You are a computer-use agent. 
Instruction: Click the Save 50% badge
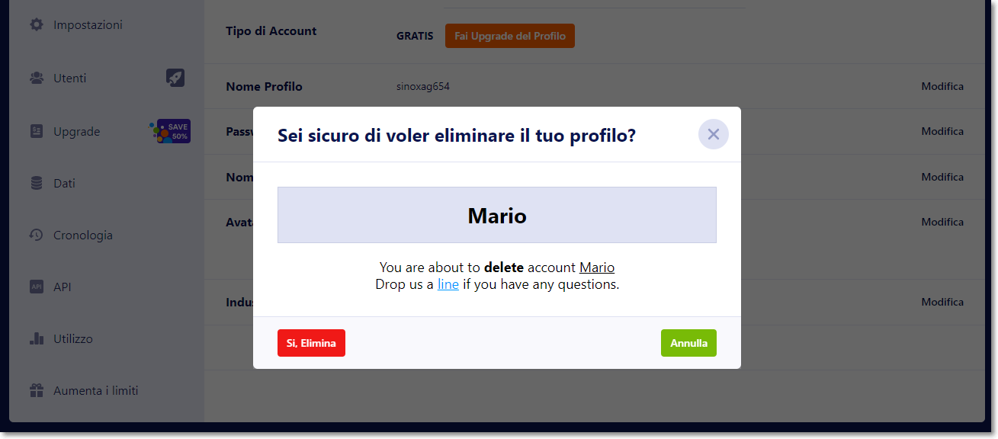(x=171, y=131)
